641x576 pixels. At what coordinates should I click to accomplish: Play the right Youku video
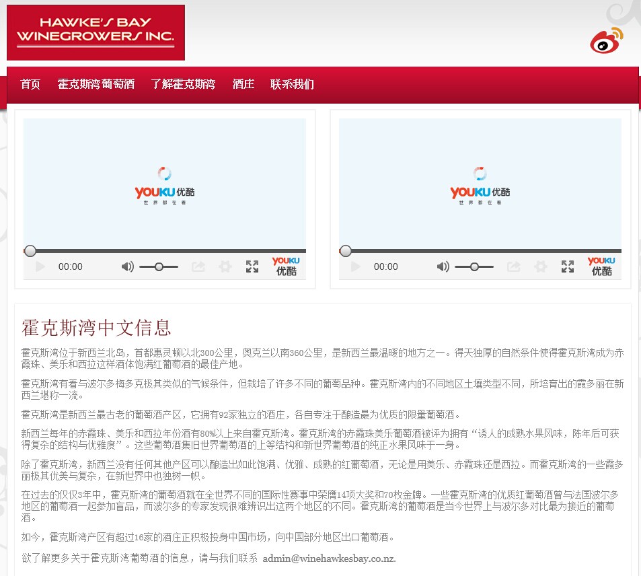[356, 267]
